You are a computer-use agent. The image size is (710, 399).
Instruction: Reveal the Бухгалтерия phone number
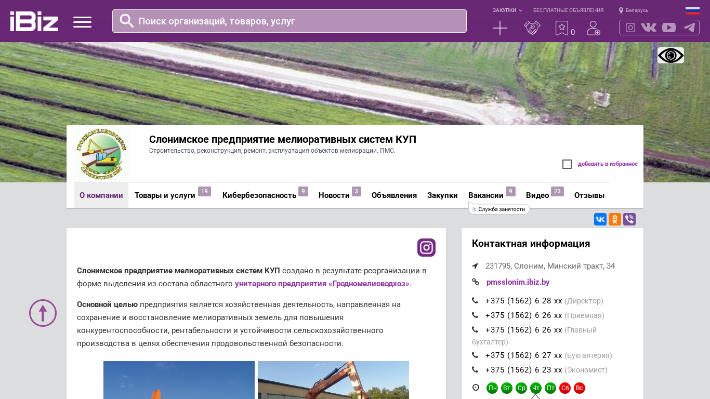click(x=524, y=355)
